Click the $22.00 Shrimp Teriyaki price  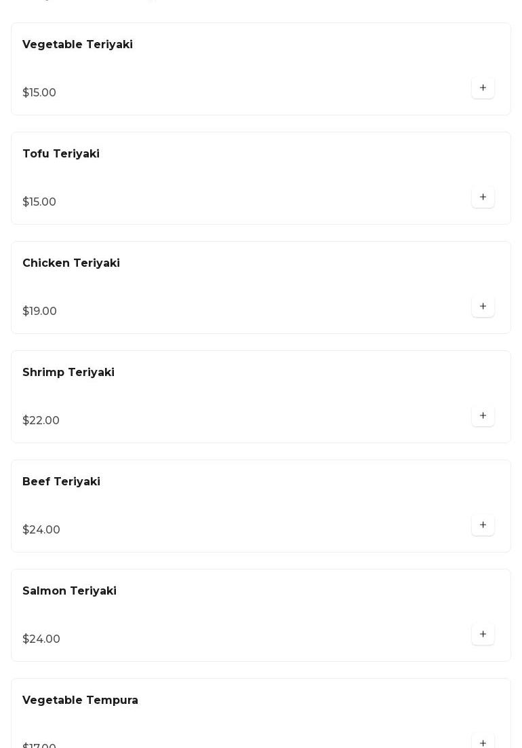coord(41,421)
